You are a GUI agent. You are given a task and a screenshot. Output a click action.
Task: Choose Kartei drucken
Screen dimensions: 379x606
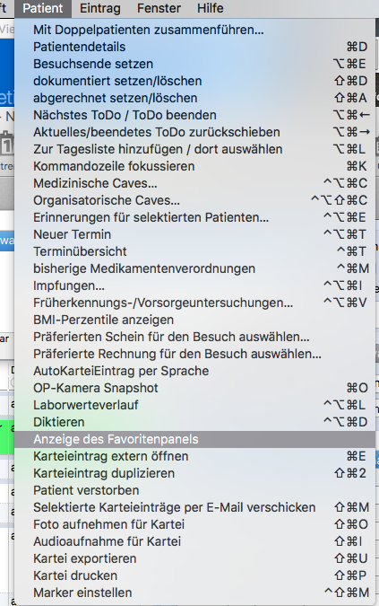click(194, 575)
